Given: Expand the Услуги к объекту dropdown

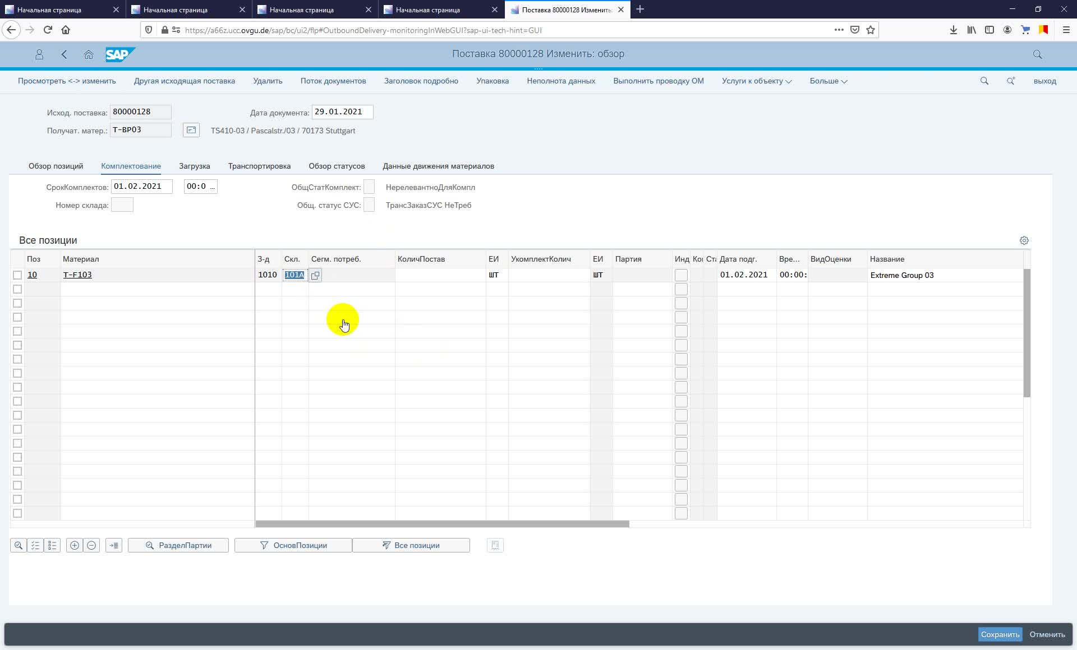Looking at the screenshot, I should 757,81.
